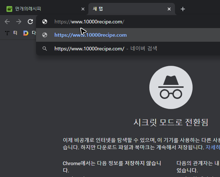This screenshot has height=177, width=220.
Task: Open the 자세히 learn more link
Action: (x=213, y=147)
